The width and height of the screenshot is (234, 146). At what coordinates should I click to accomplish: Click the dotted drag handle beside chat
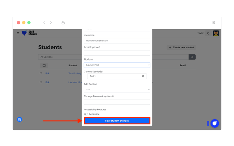click(x=208, y=123)
